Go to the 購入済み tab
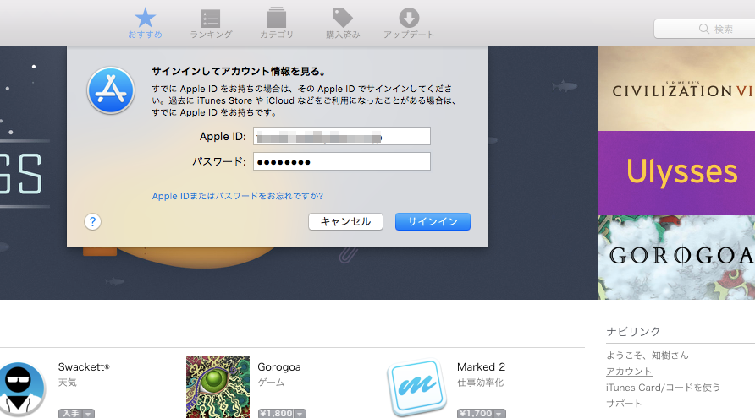755x418 pixels. 343,23
